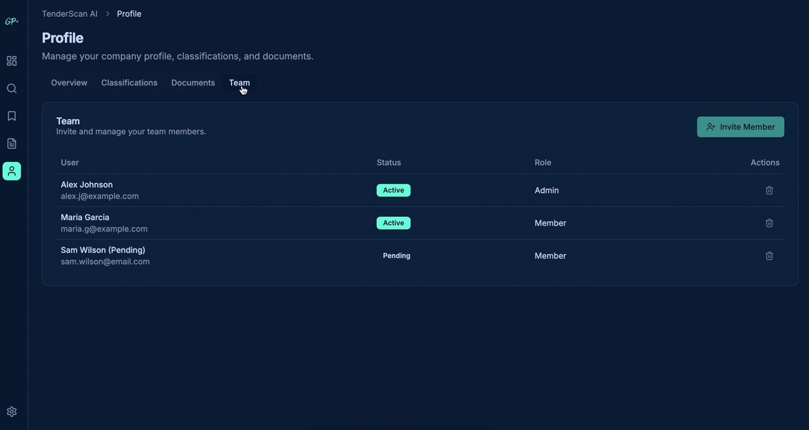Delete Maria Garcia using trash icon
This screenshot has width=809, height=430.
pyautogui.click(x=769, y=223)
